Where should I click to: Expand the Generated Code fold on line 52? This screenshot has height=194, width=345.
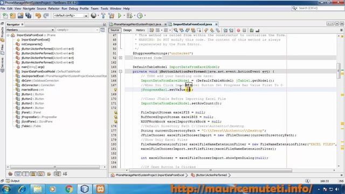121,58
